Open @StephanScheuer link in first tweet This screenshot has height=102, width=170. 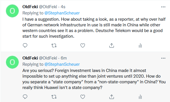62,13
